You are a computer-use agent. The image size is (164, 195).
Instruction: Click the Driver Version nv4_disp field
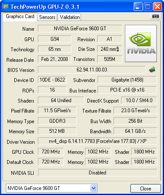(98, 141)
